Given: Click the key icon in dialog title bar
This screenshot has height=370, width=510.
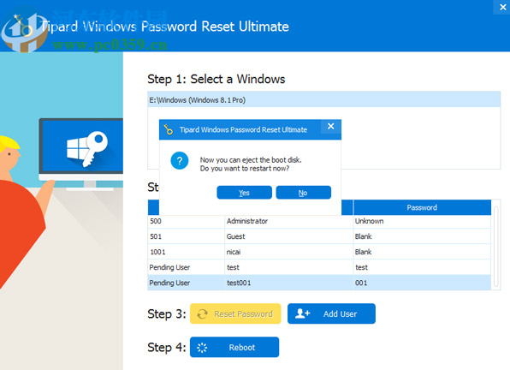Looking at the screenshot, I should pyautogui.click(x=169, y=129).
